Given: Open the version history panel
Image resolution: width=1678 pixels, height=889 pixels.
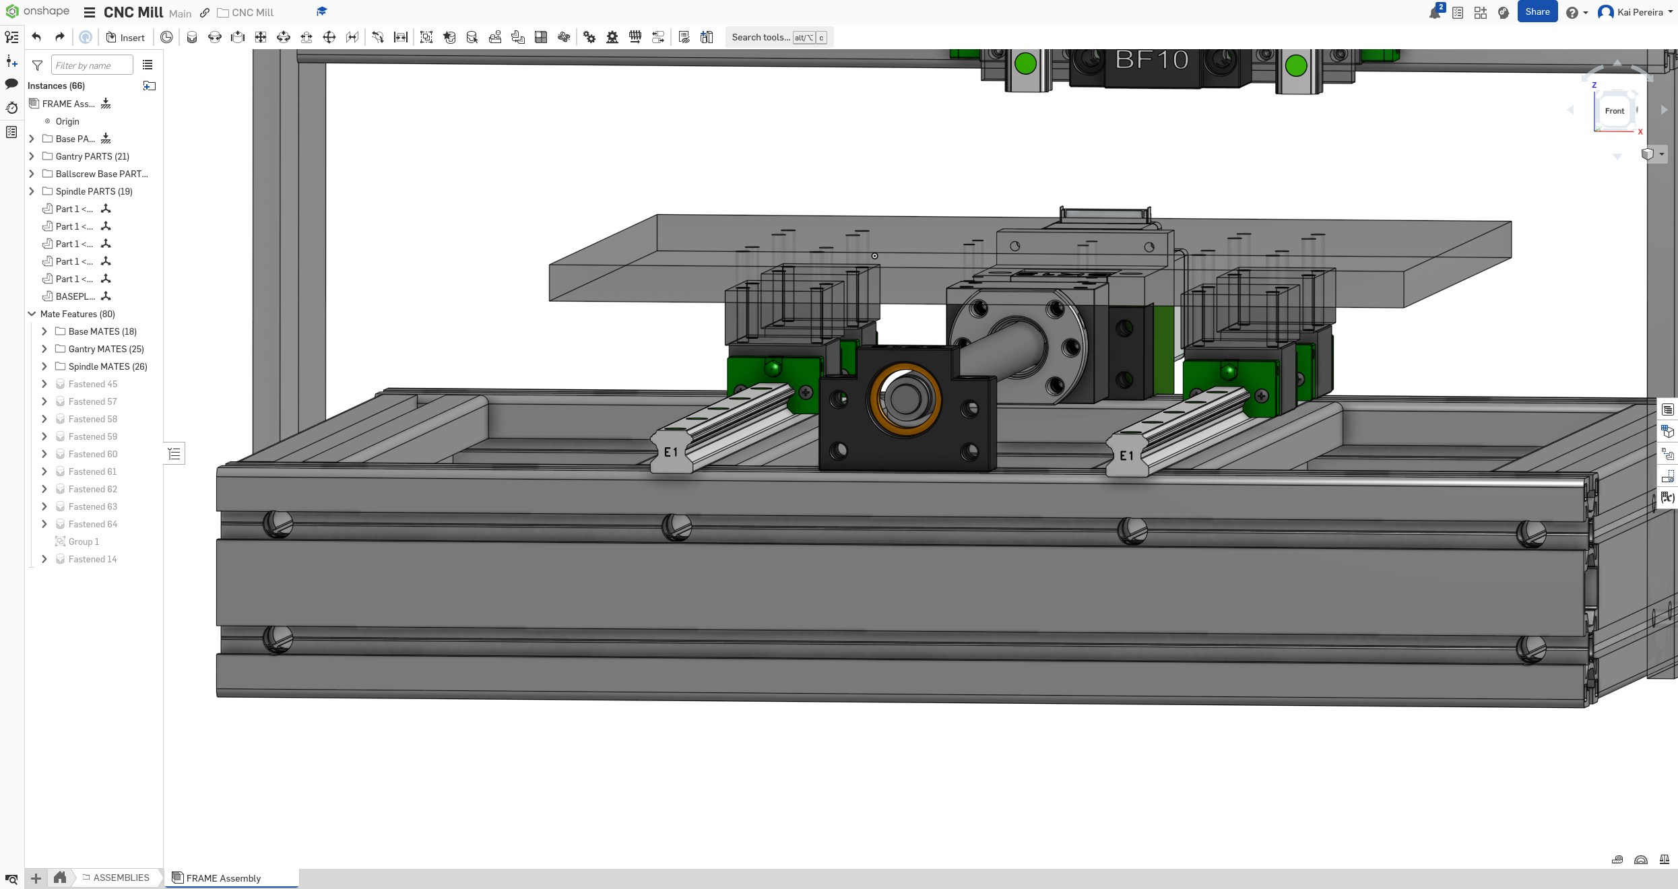Looking at the screenshot, I should point(11,108).
